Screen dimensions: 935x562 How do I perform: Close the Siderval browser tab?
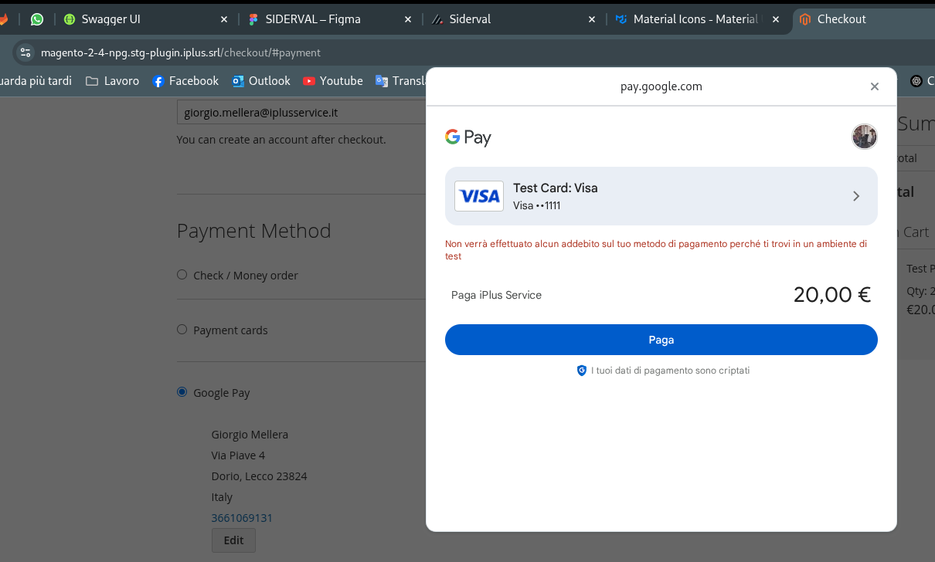coord(592,19)
